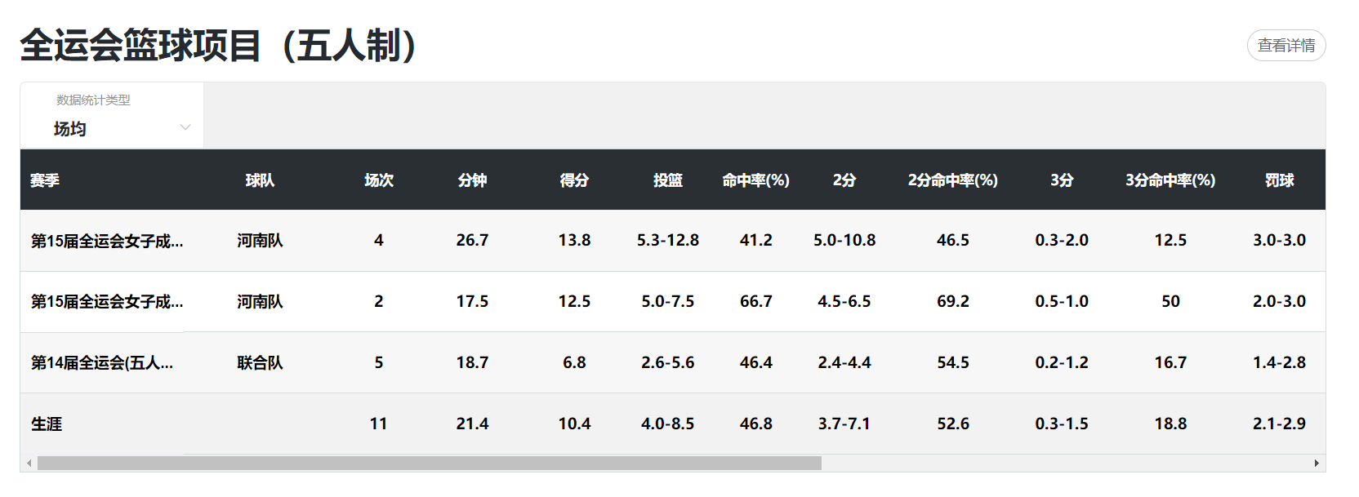Click the 得分 column header

tap(574, 180)
